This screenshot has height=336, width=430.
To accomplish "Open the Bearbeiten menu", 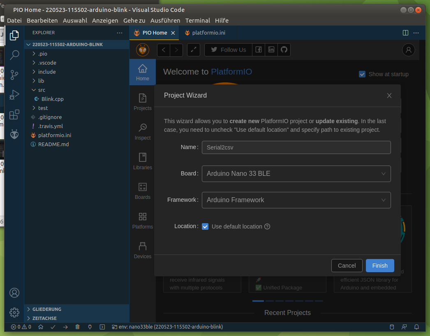I will 42,21.
